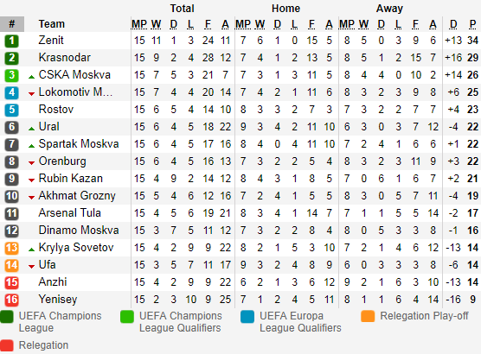Select the Away standings header

(389, 9)
